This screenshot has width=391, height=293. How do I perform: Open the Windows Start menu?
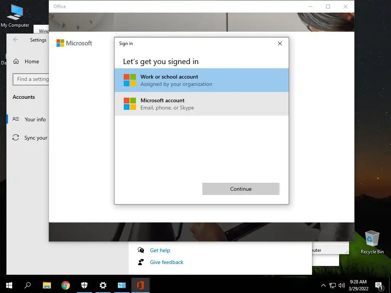[x=9, y=285]
